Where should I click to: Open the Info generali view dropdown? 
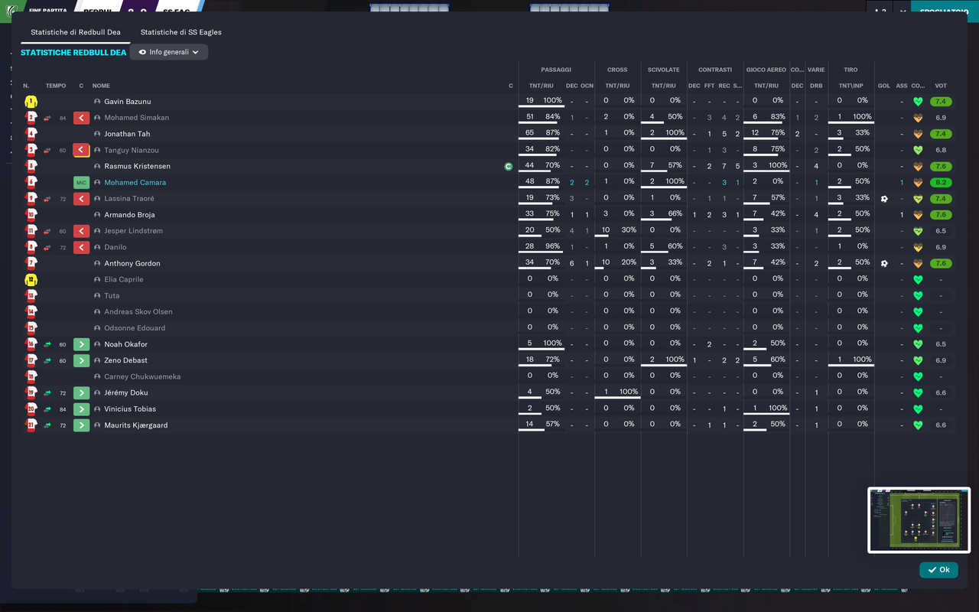[169, 52]
